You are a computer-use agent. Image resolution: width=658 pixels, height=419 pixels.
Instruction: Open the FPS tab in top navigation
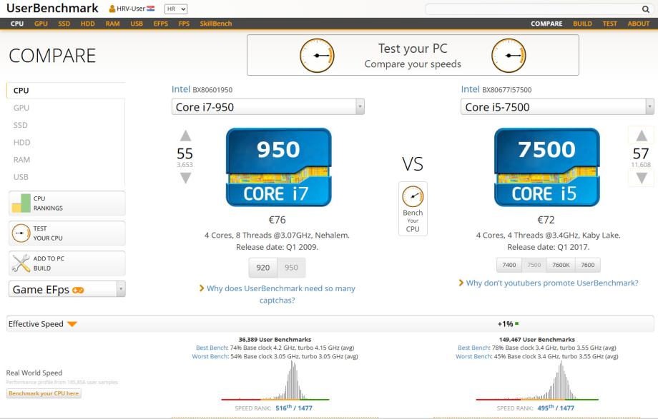point(184,24)
